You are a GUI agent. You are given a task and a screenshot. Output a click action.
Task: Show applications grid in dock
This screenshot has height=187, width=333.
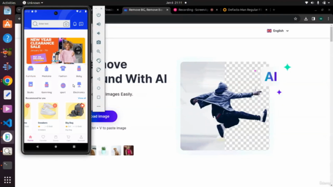(x=7, y=180)
